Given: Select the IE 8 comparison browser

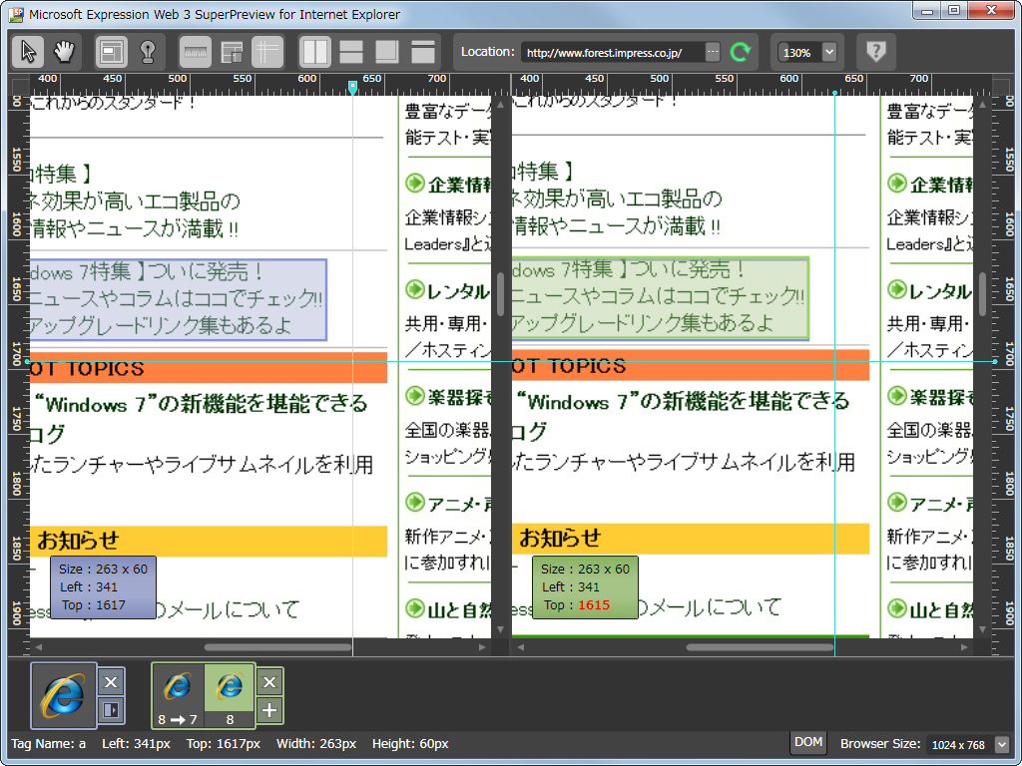Looking at the screenshot, I should [x=230, y=695].
